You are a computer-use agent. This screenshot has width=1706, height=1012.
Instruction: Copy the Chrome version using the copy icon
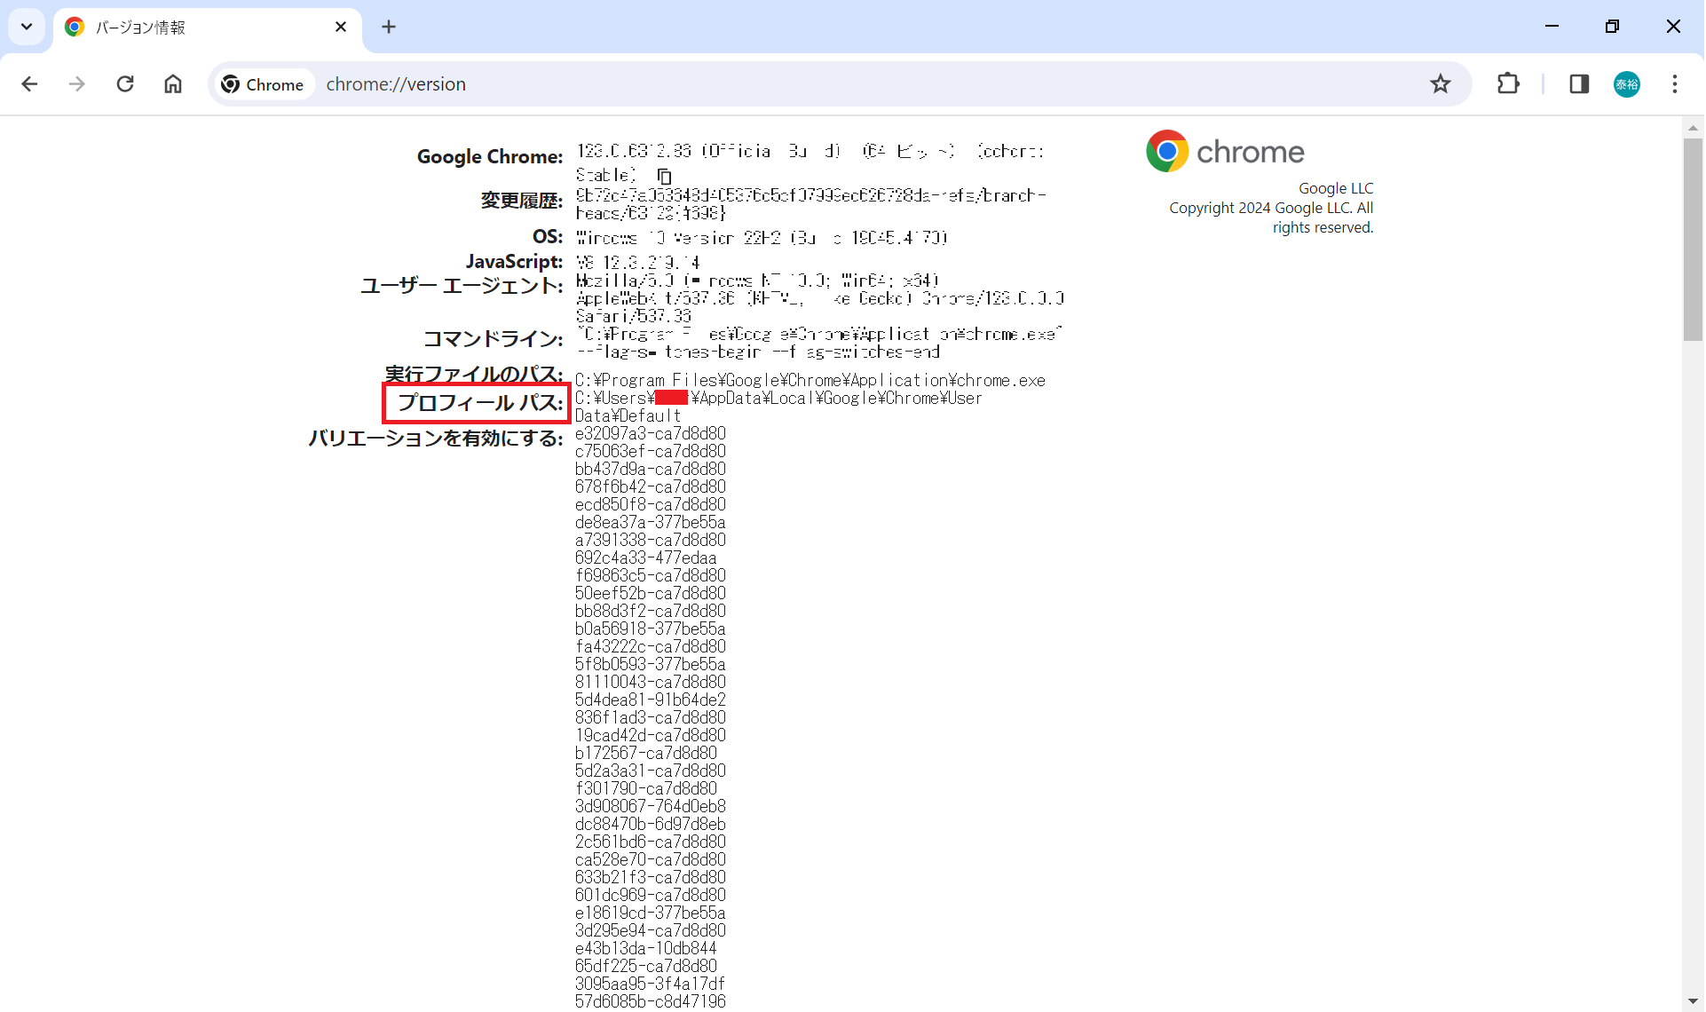click(x=664, y=175)
